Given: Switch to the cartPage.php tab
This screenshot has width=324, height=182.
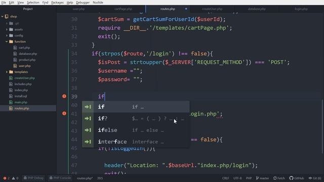Looking at the screenshot, I should pos(123,9).
